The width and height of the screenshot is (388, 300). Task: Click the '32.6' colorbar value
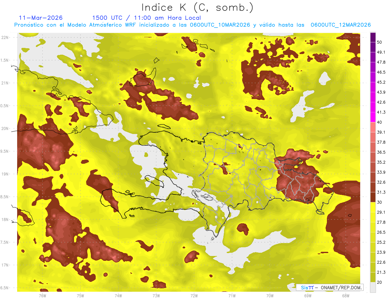click(381, 182)
